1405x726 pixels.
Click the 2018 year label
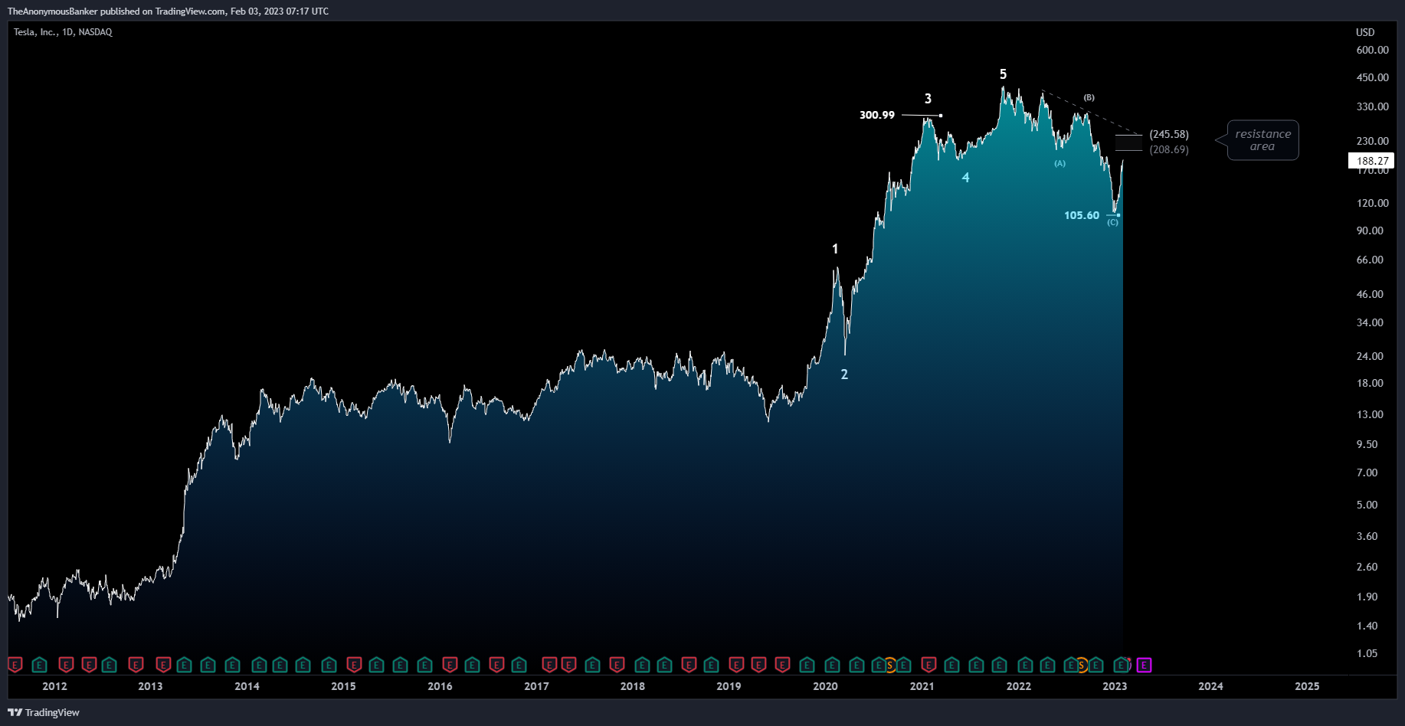[633, 686]
